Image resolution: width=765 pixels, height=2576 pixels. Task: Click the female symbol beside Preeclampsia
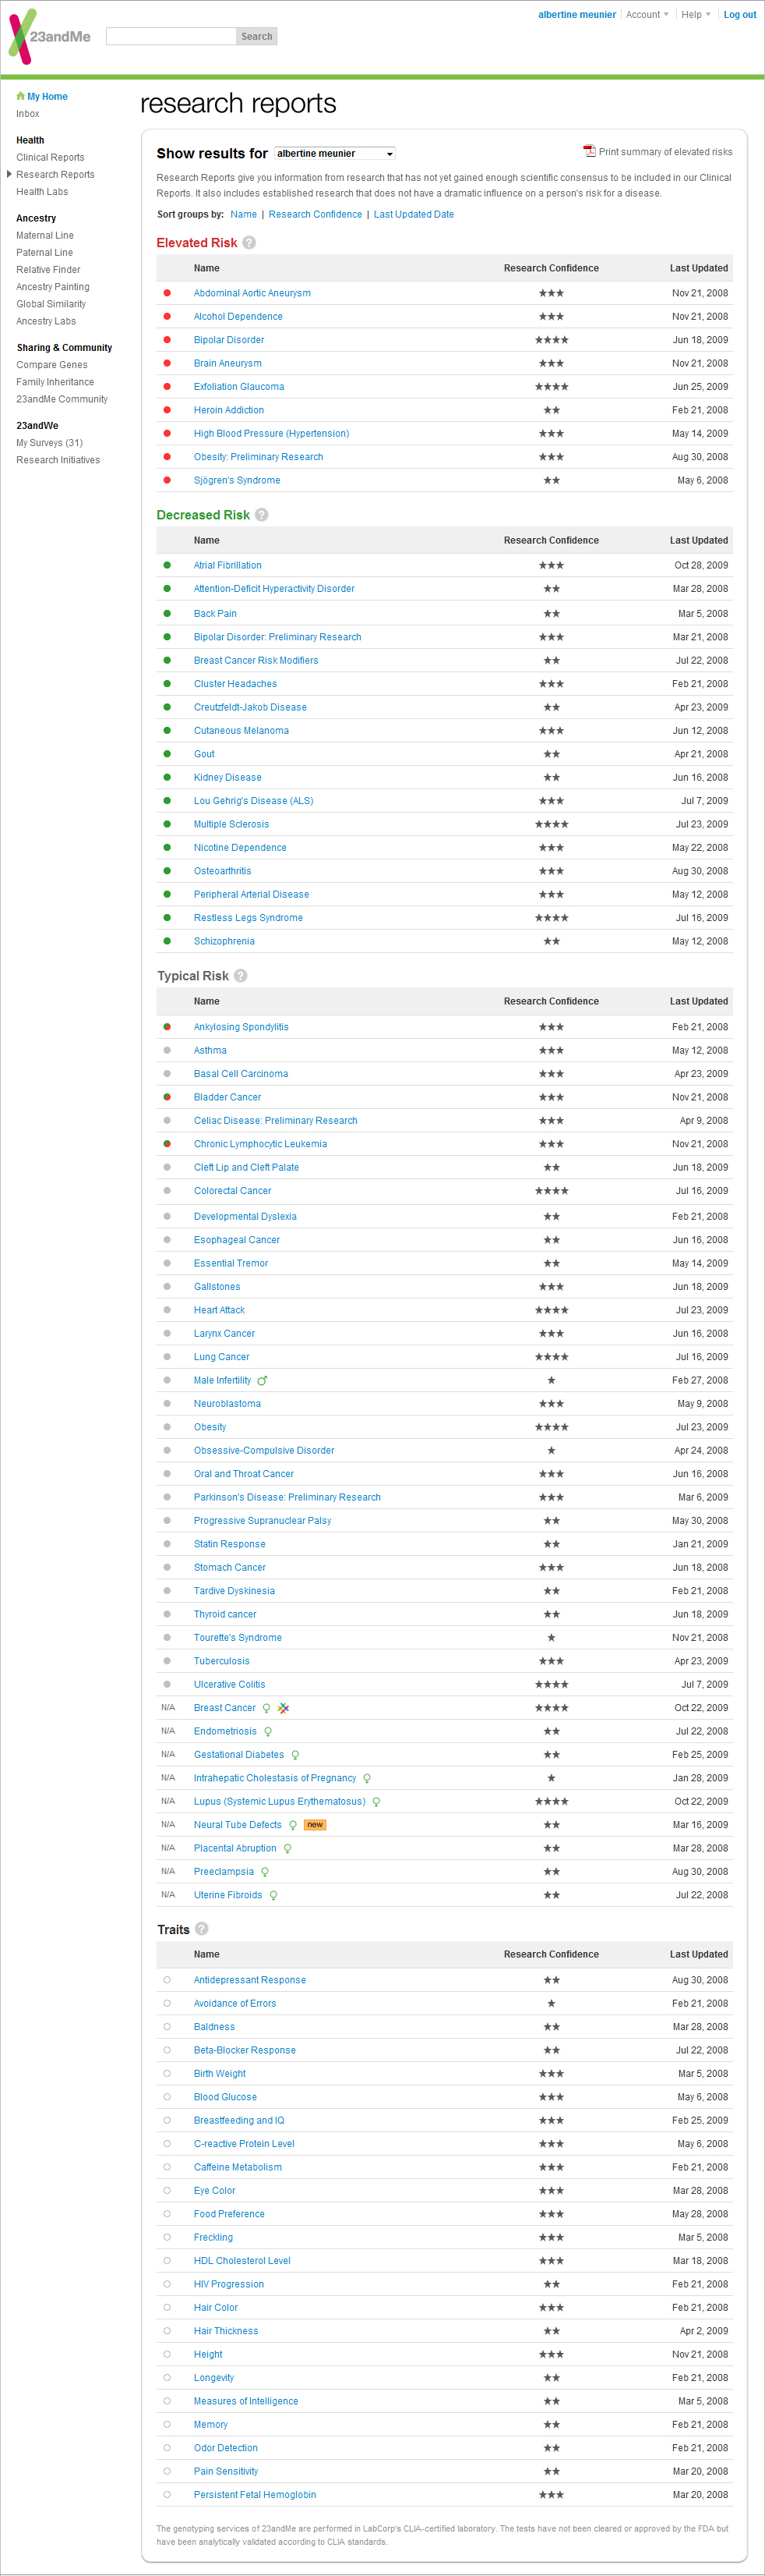coord(265,1872)
